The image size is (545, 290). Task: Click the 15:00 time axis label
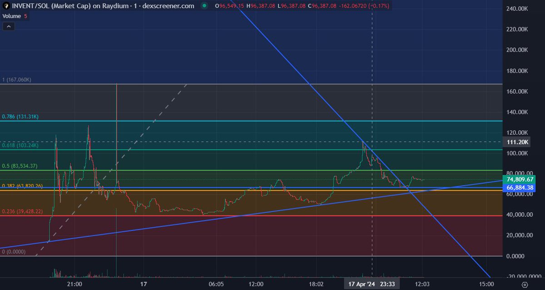click(486, 284)
